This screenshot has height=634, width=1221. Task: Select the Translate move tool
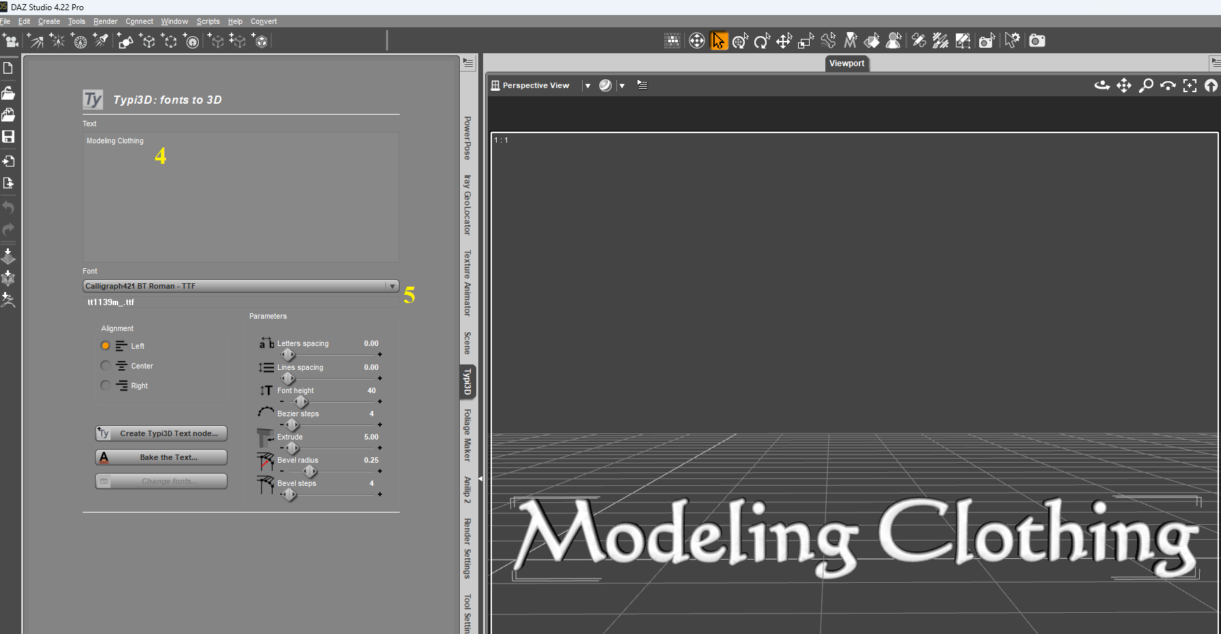pos(784,41)
